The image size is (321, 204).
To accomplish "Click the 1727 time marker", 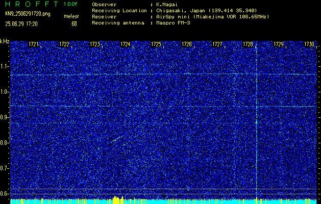I will point(217,44).
